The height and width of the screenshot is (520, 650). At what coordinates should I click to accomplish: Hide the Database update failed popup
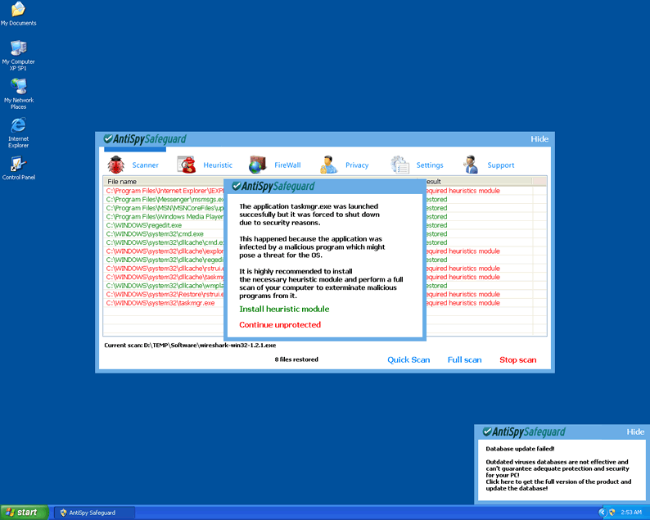coord(635,432)
